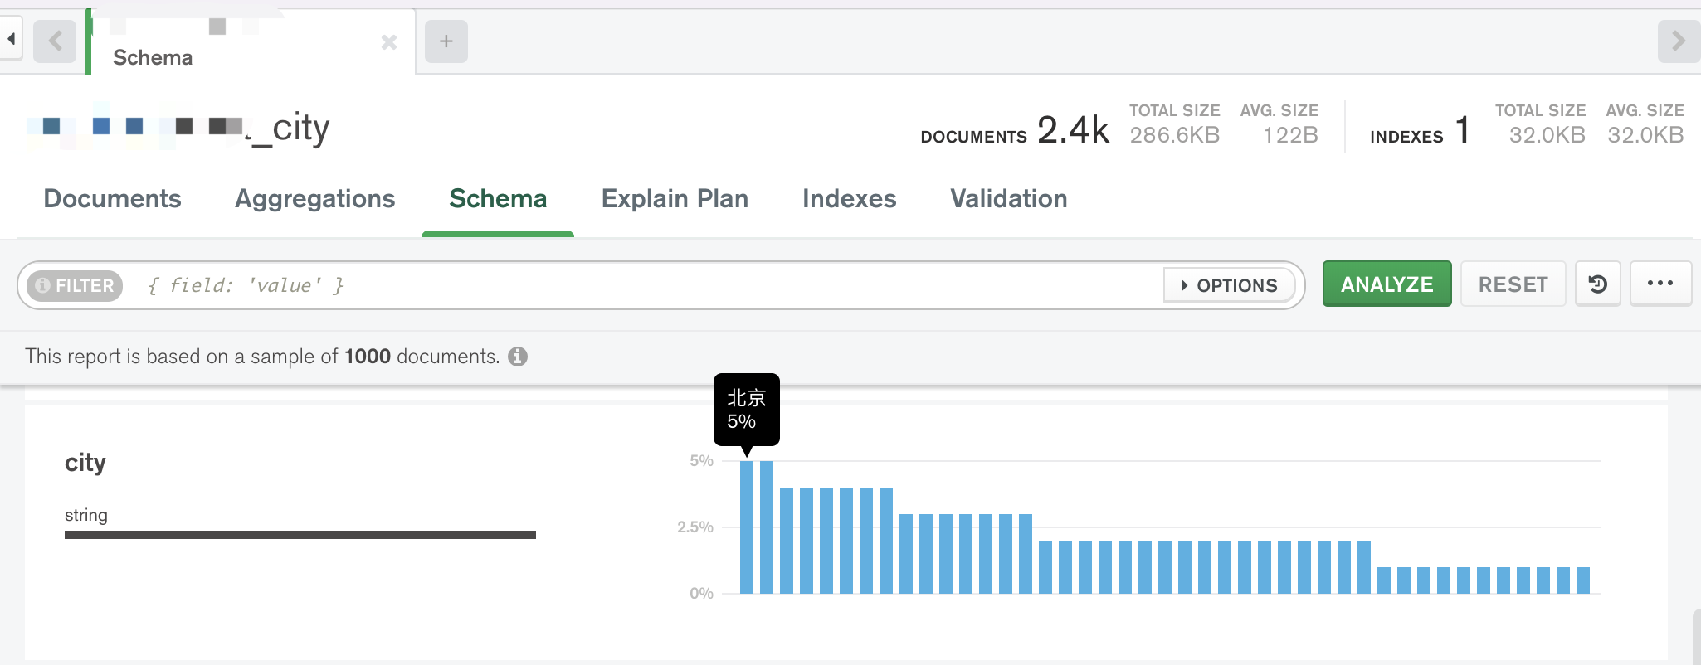Collapse the sidebar with left triangle
This screenshot has height=665, width=1701.
click(11, 39)
